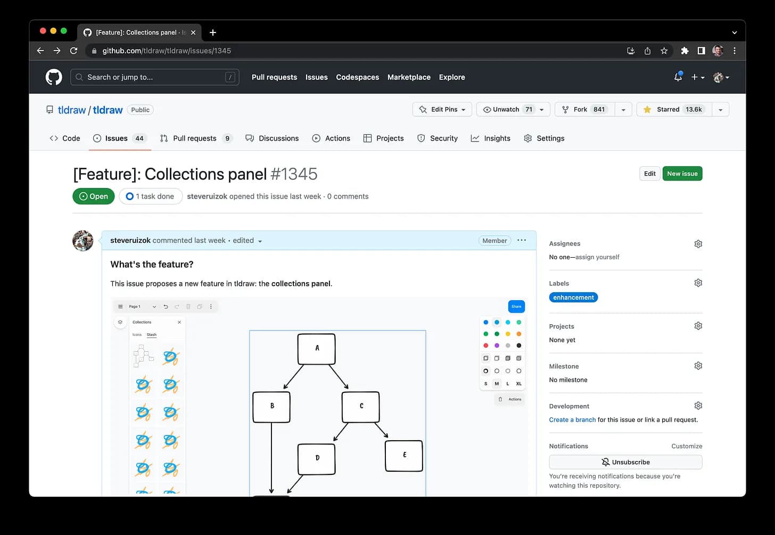Open the Fork dropdown arrow
Image resolution: width=775 pixels, height=535 pixels.
tap(623, 109)
